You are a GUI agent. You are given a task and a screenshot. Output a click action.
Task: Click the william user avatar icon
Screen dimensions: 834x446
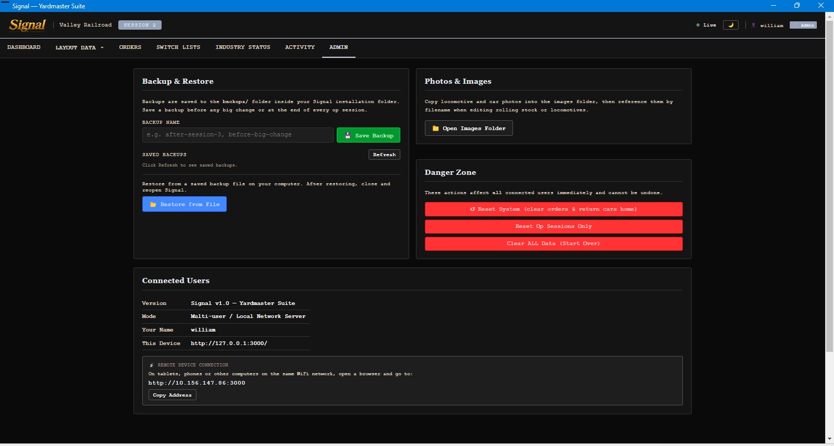click(x=753, y=25)
